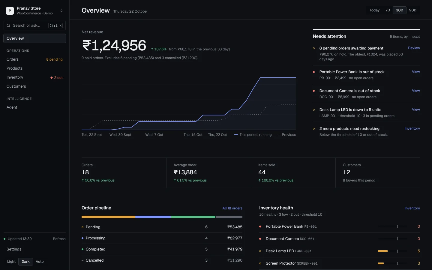The width and height of the screenshot is (432, 270).
Task: Click circle icon of Screen Protector SCREEN-001 row
Action: coord(260,263)
